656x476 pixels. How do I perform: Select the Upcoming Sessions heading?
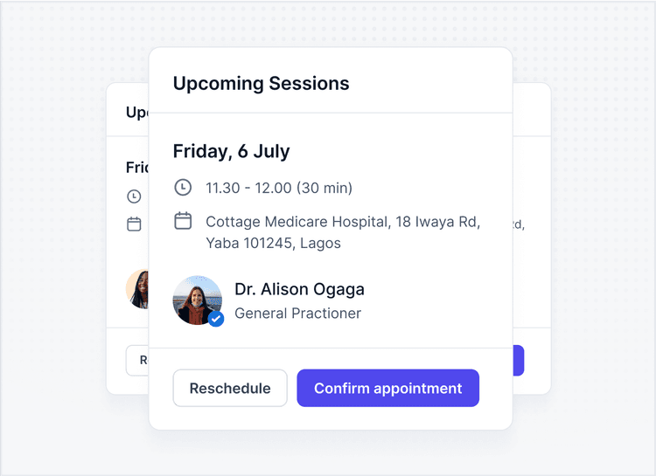tap(261, 84)
